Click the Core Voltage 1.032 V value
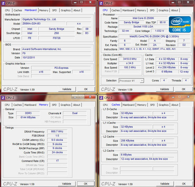Viewport: 195px width, 187px height. (x=159, y=31)
